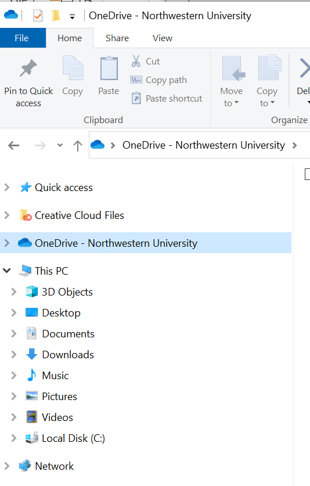This screenshot has width=310, height=486.
Task: Open address bar root chevron dropdown
Action: pos(113,145)
